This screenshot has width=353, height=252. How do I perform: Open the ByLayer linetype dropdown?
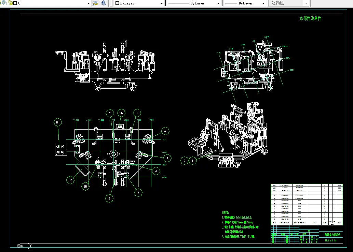(x=218, y=3)
